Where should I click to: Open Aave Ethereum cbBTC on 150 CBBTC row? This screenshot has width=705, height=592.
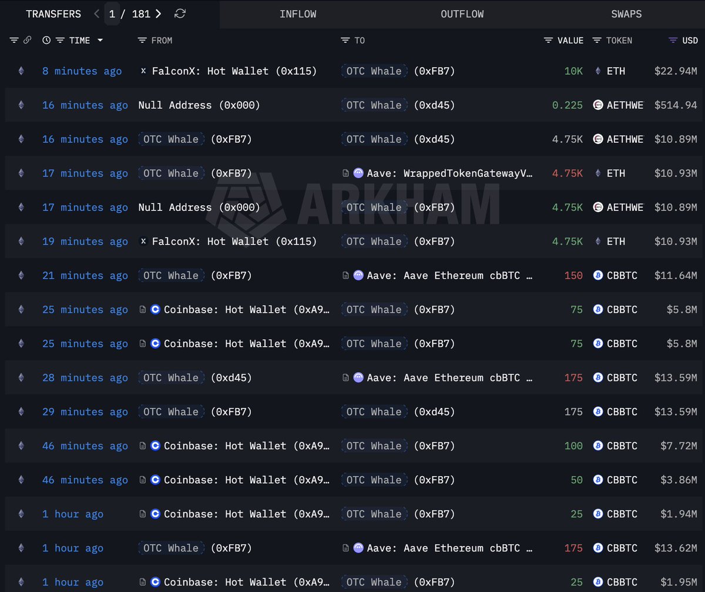point(450,276)
